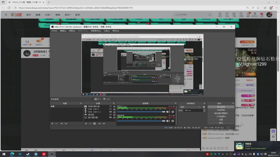This screenshot has height=157, width=280.
Task: Remove the selected source with the minus icon
Action: 90,124
